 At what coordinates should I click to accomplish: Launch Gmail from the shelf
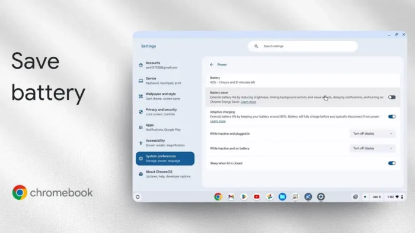pyautogui.click(x=231, y=196)
